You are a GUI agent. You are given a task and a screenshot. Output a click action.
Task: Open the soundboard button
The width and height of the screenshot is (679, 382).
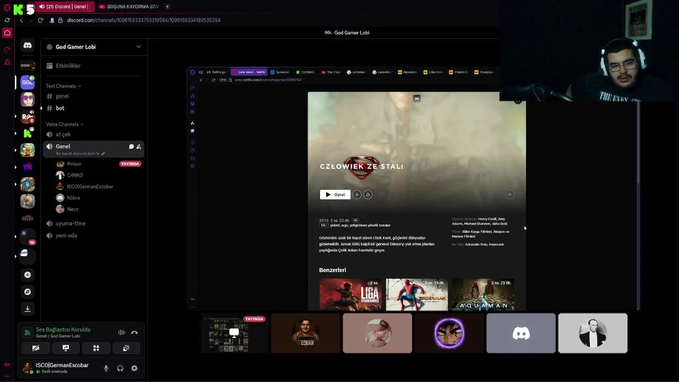tap(126, 348)
